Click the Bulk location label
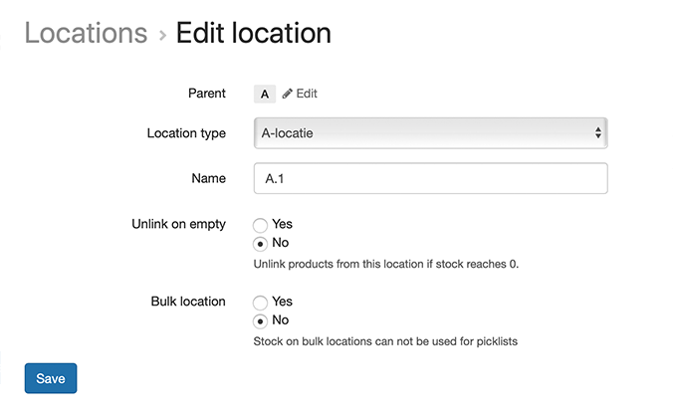The height and width of the screenshot is (413, 673). pos(188,302)
